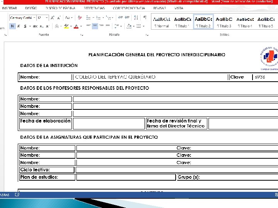Open font size dropdown
Viewport: 278px width, 208px height.
[x=47, y=18]
